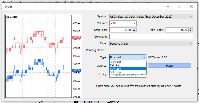Decrease the Stop Loss value with down arrow
Viewport: 199px width, 103px height.
[134, 31]
